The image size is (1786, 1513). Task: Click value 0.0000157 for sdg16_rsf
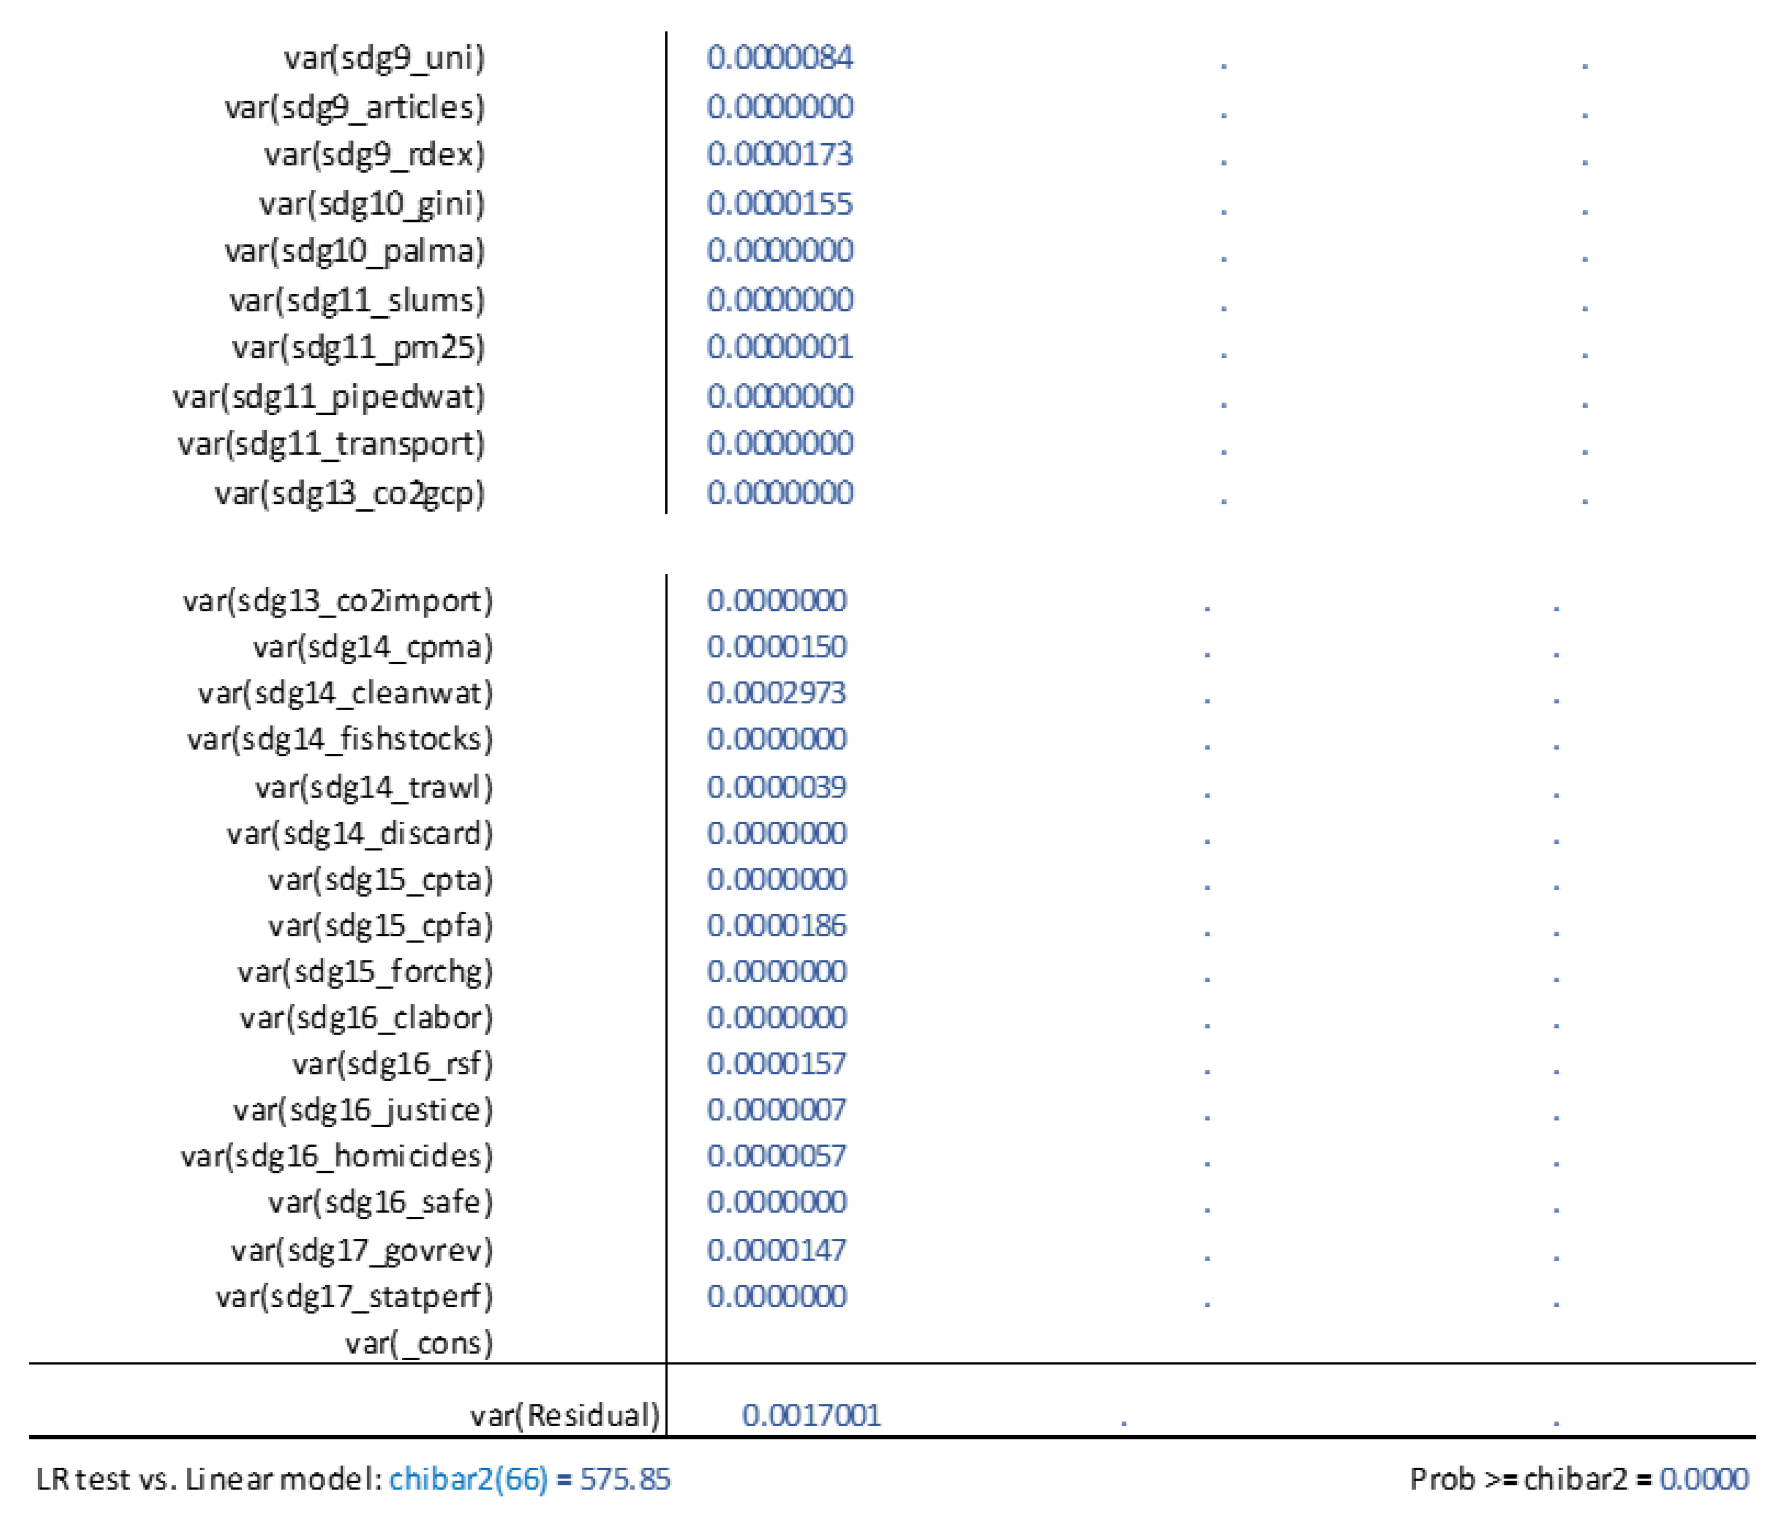776,1064
